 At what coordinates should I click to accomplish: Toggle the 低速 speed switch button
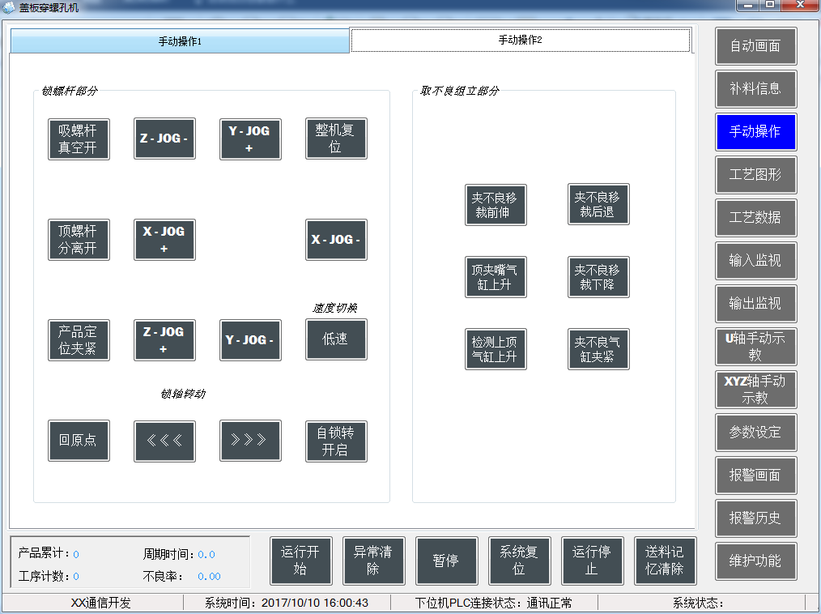coord(336,339)
